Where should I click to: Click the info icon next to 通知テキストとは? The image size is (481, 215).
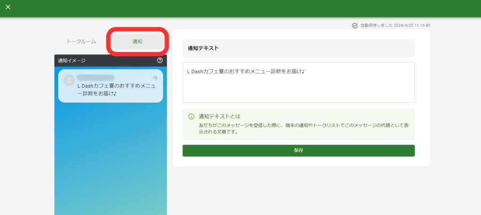tap(191, 117)
